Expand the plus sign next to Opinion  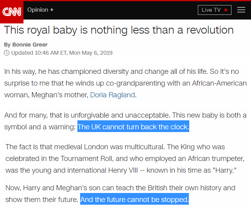click(x=52, y=10)
